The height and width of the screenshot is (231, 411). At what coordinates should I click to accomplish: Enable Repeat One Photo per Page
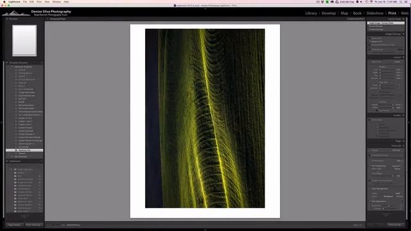(x=370, y=45)
